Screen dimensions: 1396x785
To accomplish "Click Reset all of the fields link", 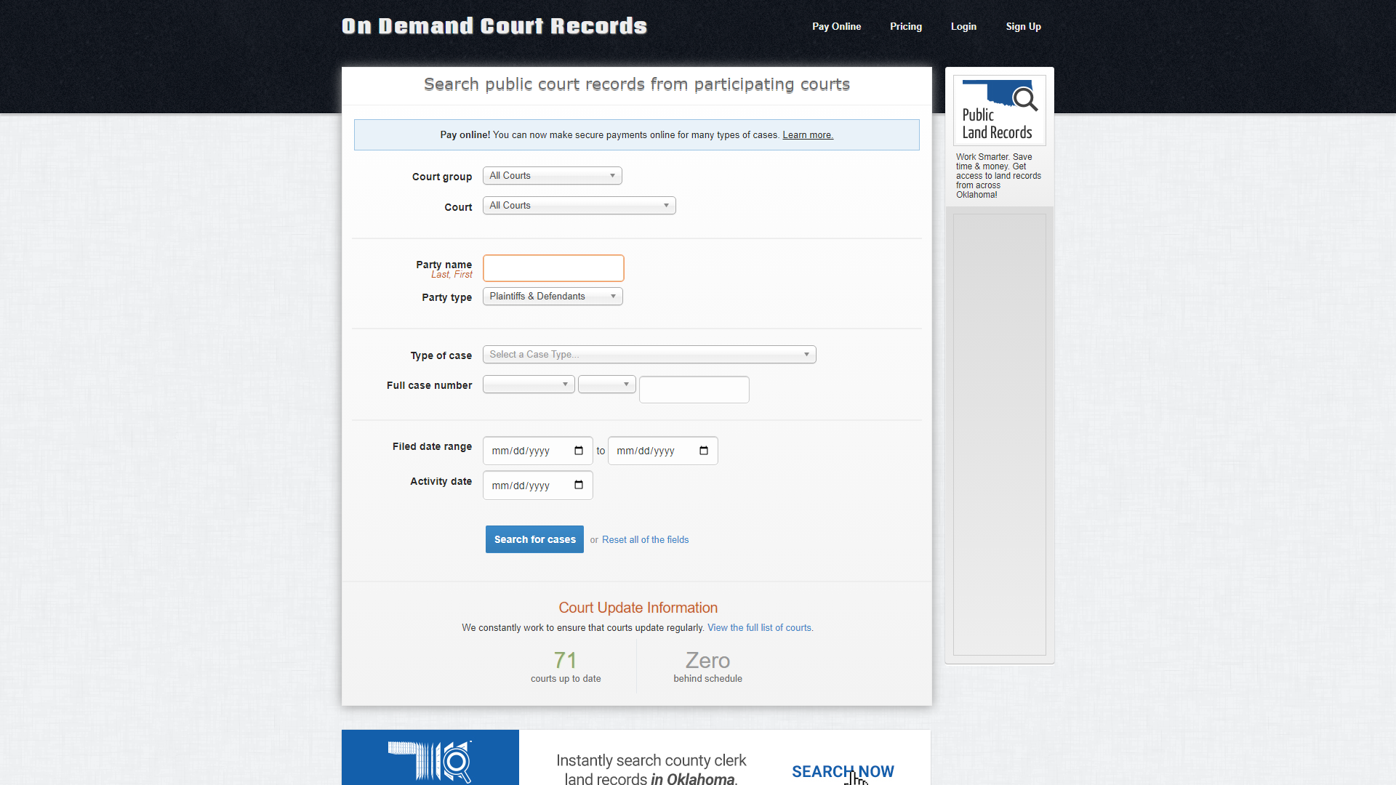I will (x=645, y=539).
